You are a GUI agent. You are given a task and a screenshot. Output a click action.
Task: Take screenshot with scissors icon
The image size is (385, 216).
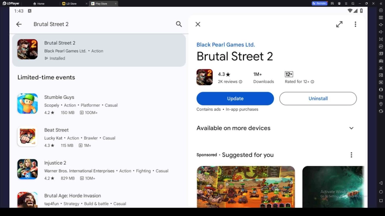[381, 68]
